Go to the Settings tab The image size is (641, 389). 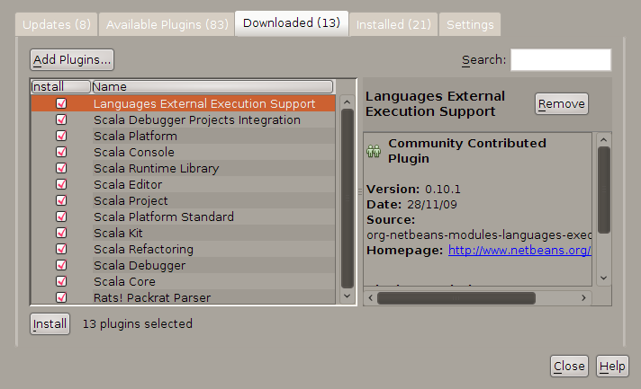470,24
